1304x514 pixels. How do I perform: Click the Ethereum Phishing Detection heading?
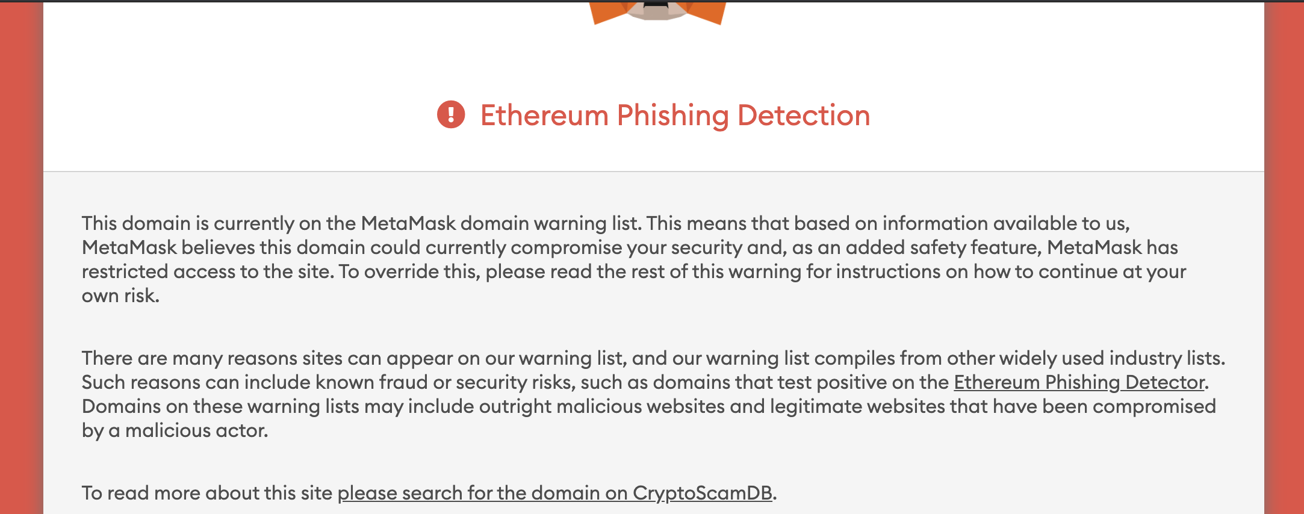[x=675, y=115]
